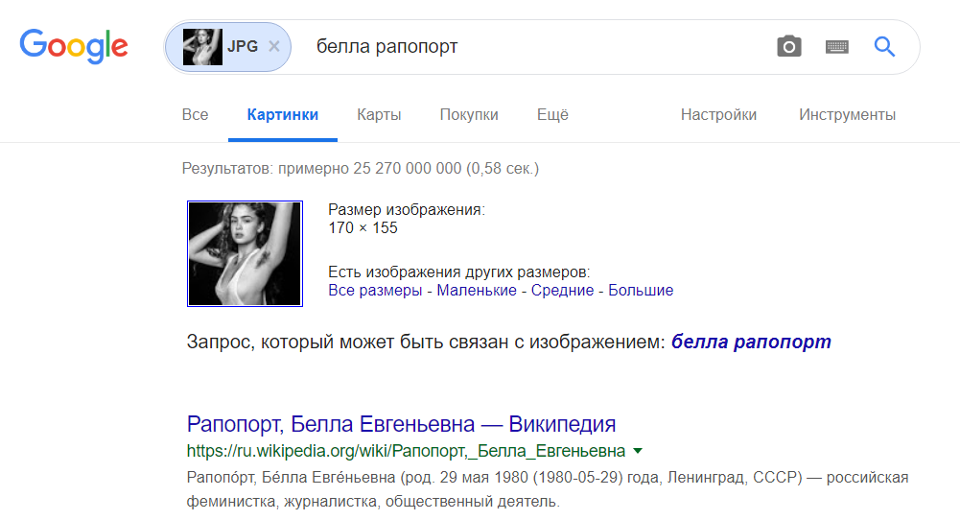Go to the Покупки tab
Screen dimensions: 960x520
pos(469,115)
